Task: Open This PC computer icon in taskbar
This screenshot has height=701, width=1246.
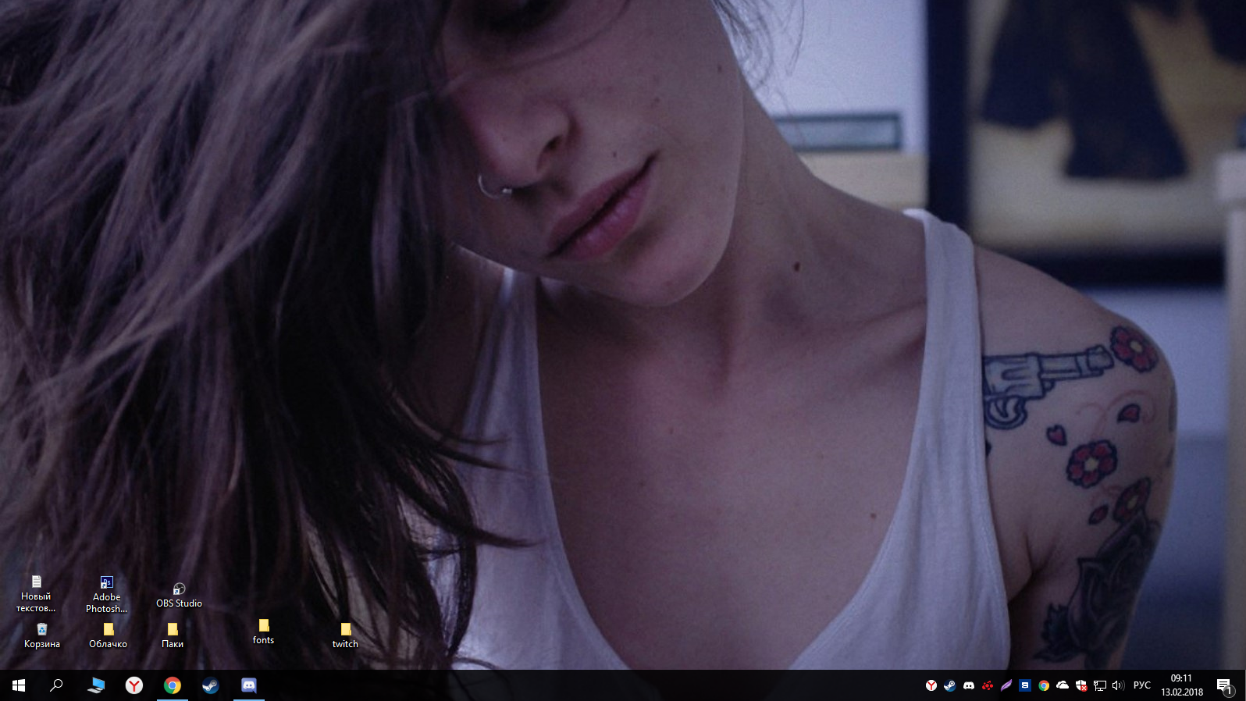Action: [96, 685]
